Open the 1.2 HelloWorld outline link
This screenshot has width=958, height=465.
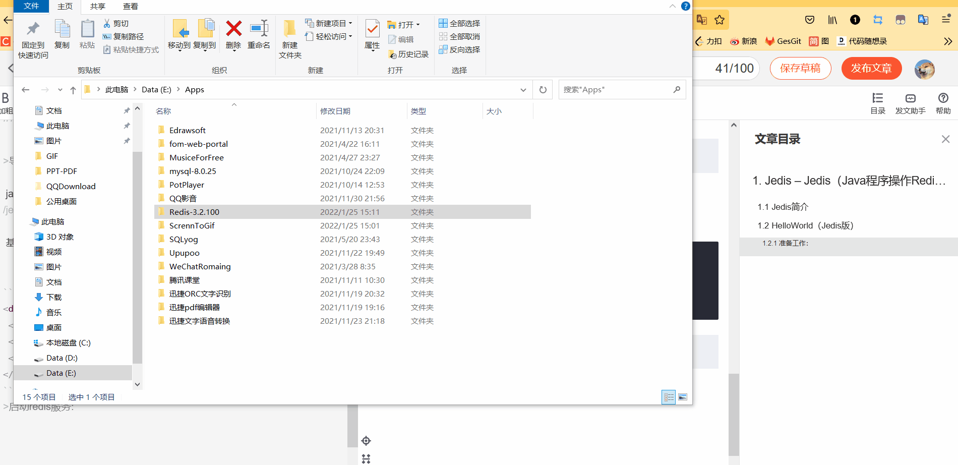[x=805, y=225]
